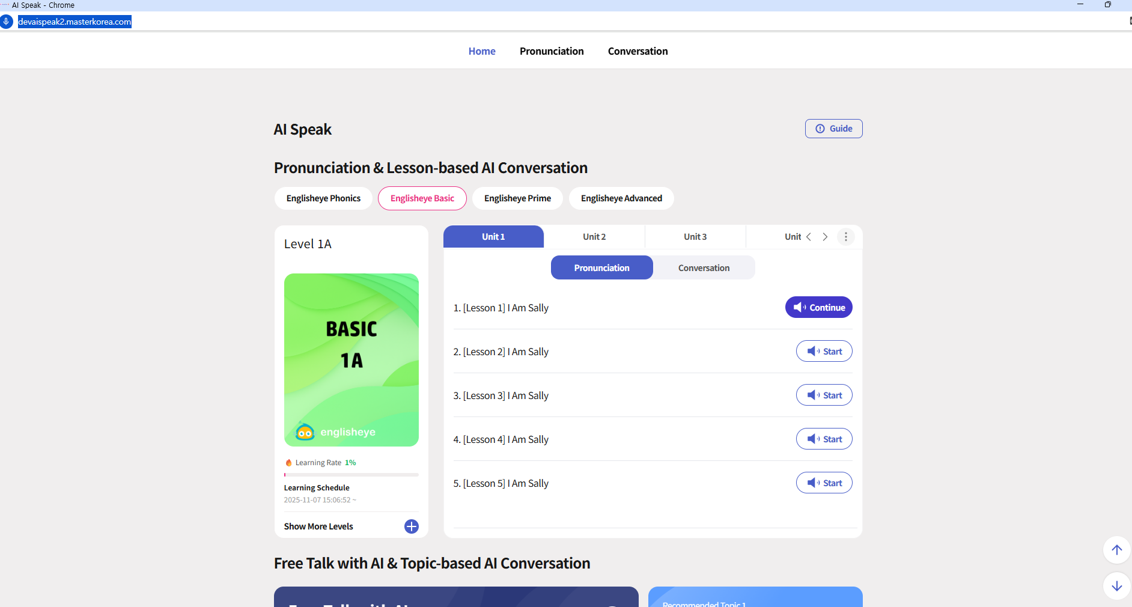Screen dimensions: 1132x607
Task: Switch to Unit 2 tab
Action: click(594, 237)
